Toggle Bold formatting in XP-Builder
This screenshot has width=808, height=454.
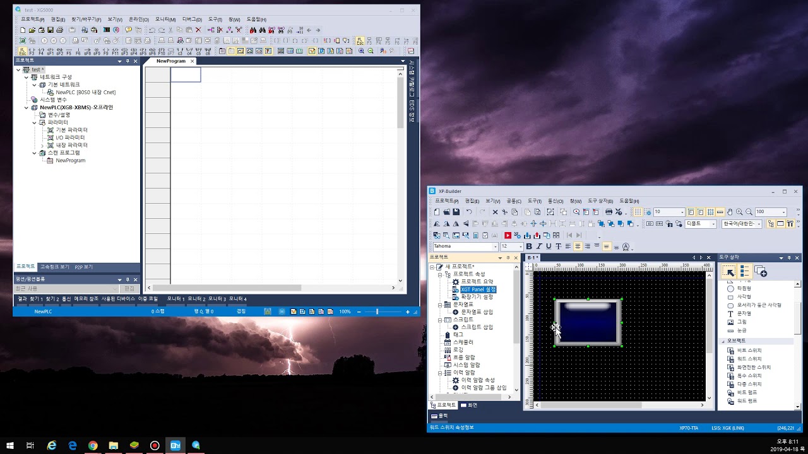529,247
